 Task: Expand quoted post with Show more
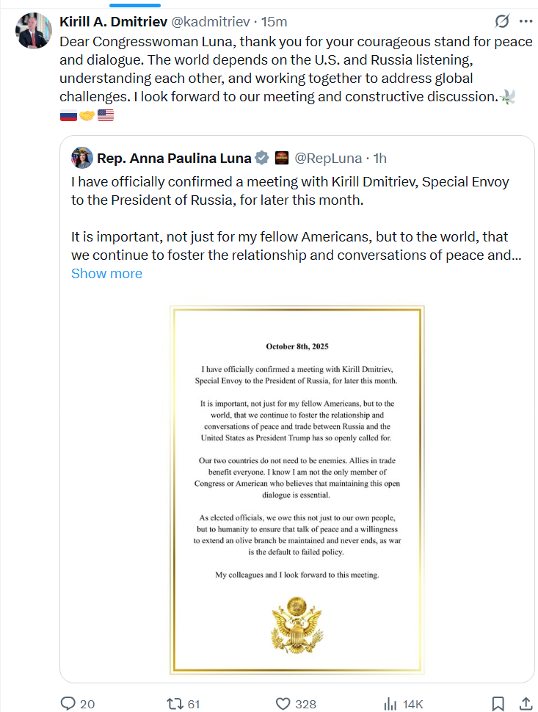pyautogui.click(x=106, y=274)
